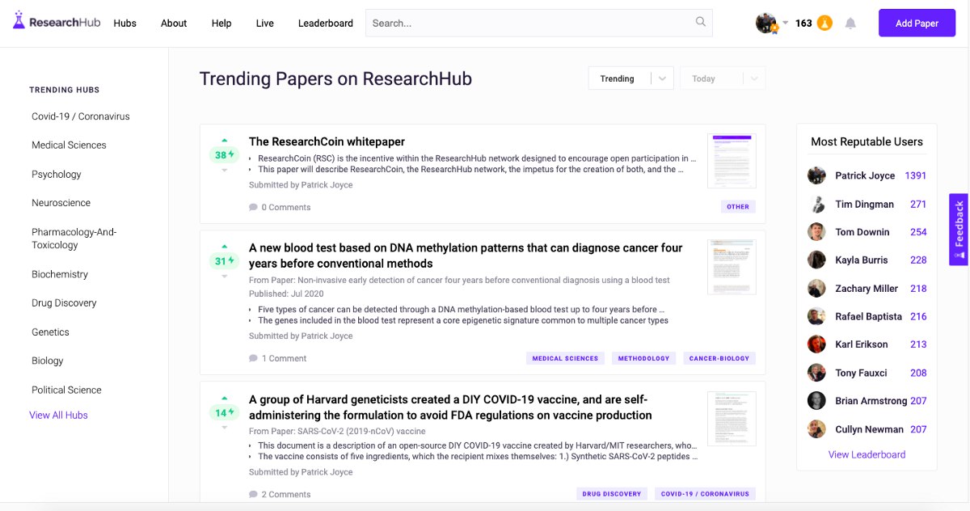
Task: Open the DIY COVID-19 vaccine paper thumbnail
Action: [732, 418]
